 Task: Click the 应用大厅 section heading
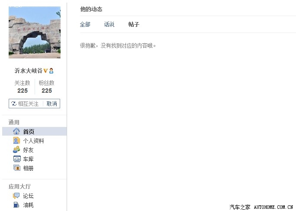pos(19,187)
